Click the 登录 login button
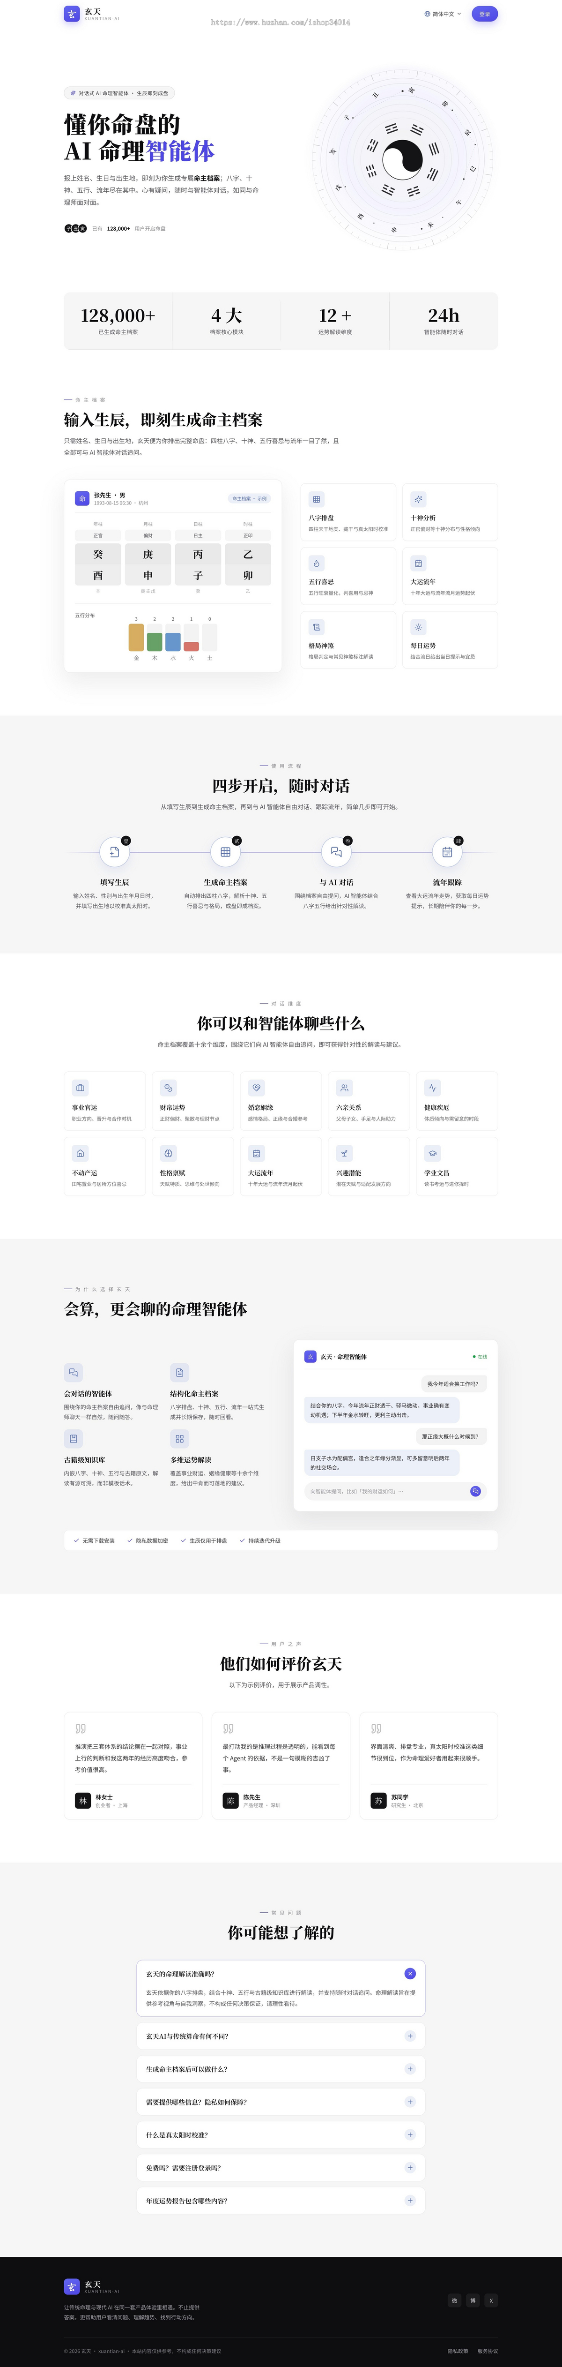This screenshot has width=562, height=2367. click(x=484, y=14)
